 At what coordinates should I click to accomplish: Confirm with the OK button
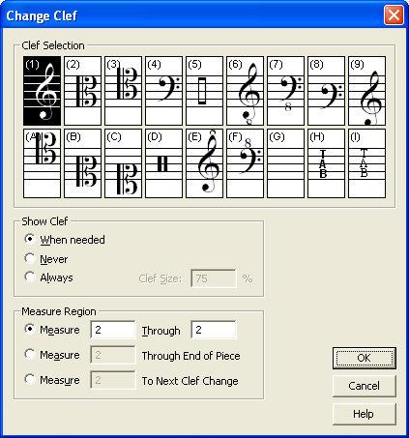[x=365, y=358]
